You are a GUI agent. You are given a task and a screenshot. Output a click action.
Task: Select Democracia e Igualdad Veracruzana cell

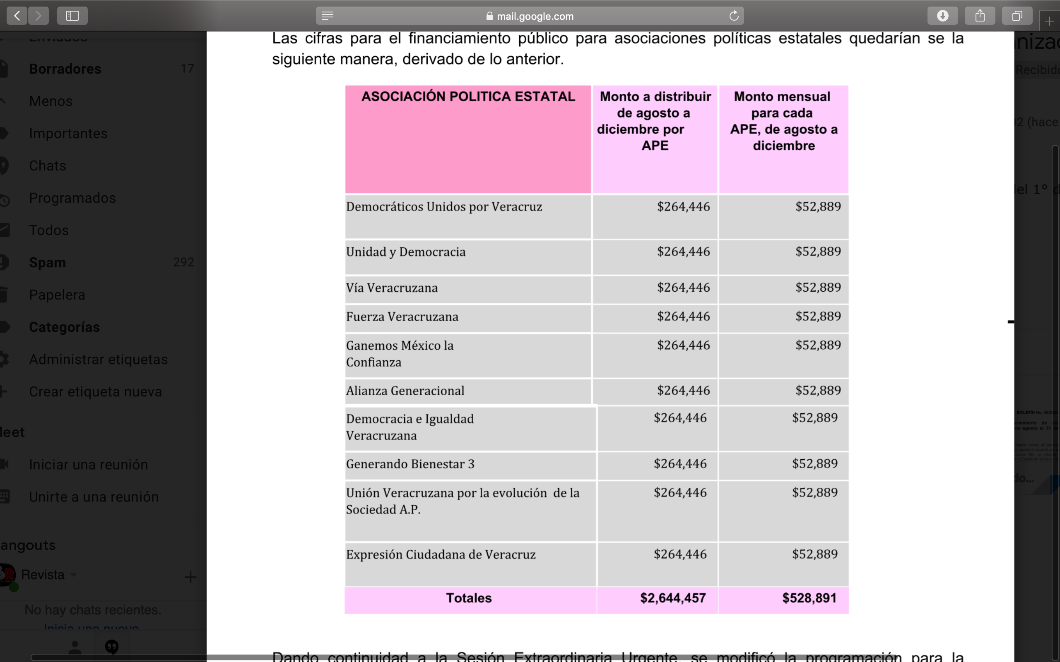point(470,429)
